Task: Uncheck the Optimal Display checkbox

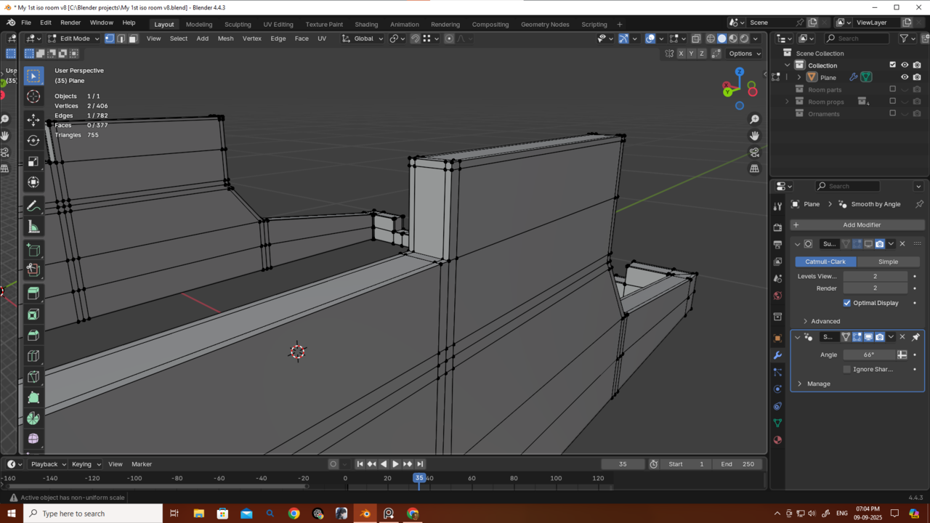Action: [x=846, y=303]
